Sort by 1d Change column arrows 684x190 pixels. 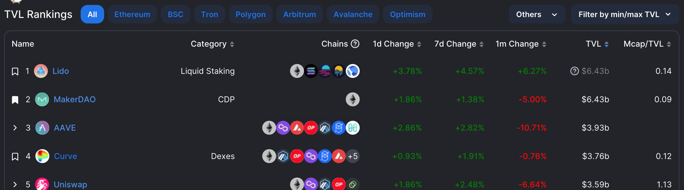pyautogui.click(x=419, y=44)
